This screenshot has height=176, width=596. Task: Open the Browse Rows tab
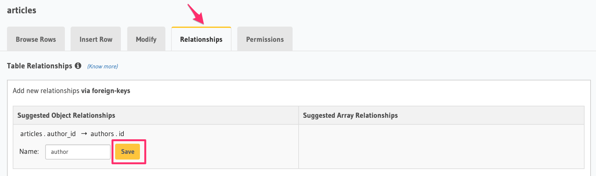36,39
